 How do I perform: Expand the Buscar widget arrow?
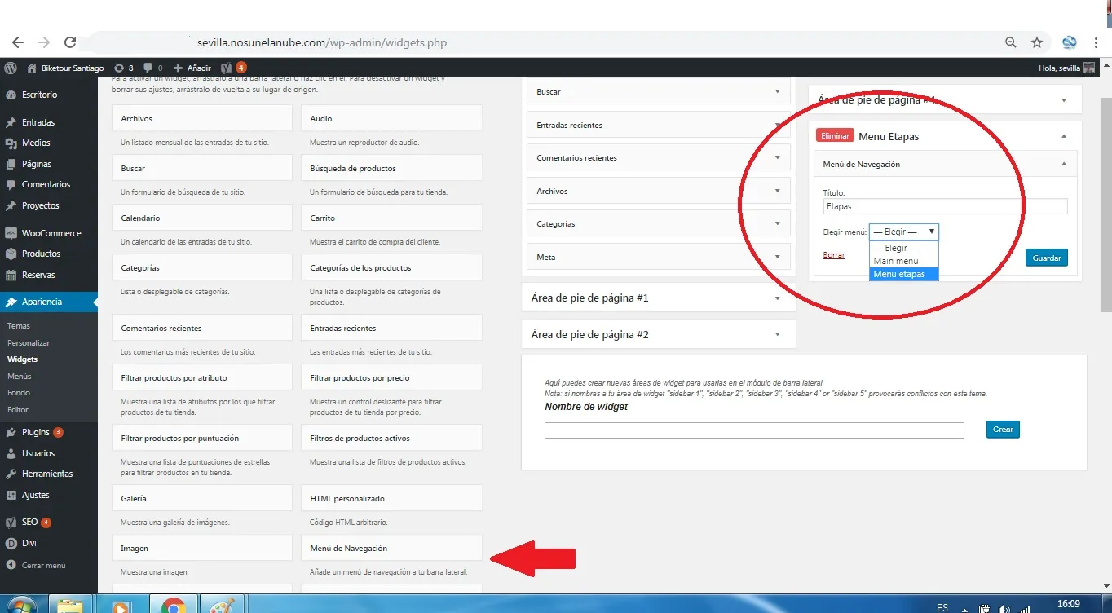coord(777,92)
